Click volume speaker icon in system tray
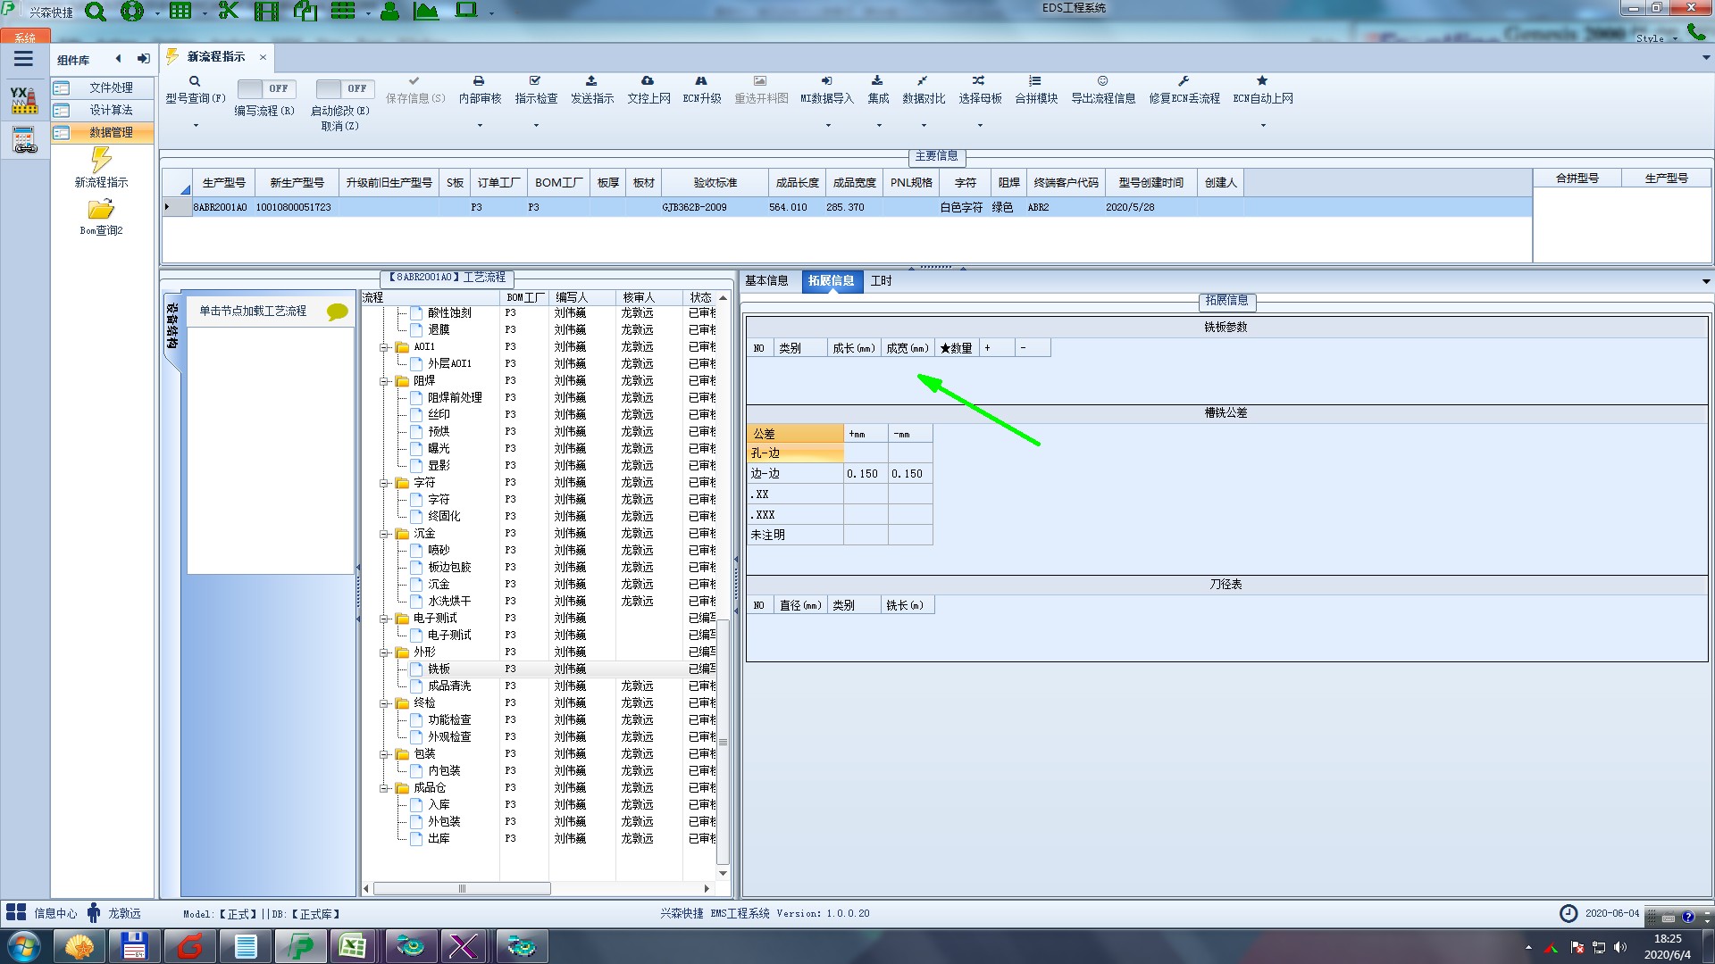1715x964 pixels. point(1620,947)
